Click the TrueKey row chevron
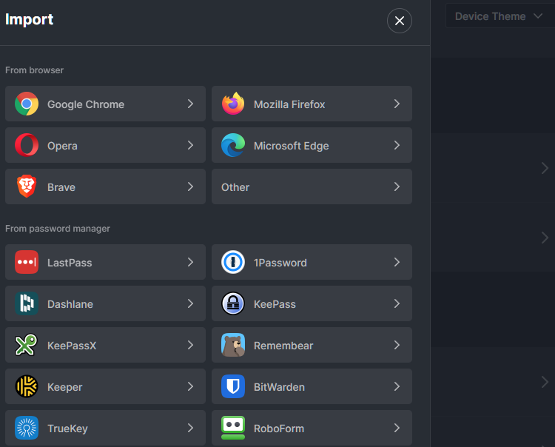 point(190,428)
